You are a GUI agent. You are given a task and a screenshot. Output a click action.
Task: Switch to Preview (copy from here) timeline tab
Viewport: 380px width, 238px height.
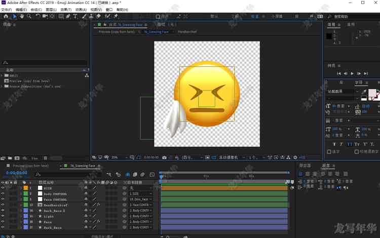(30, 166)
